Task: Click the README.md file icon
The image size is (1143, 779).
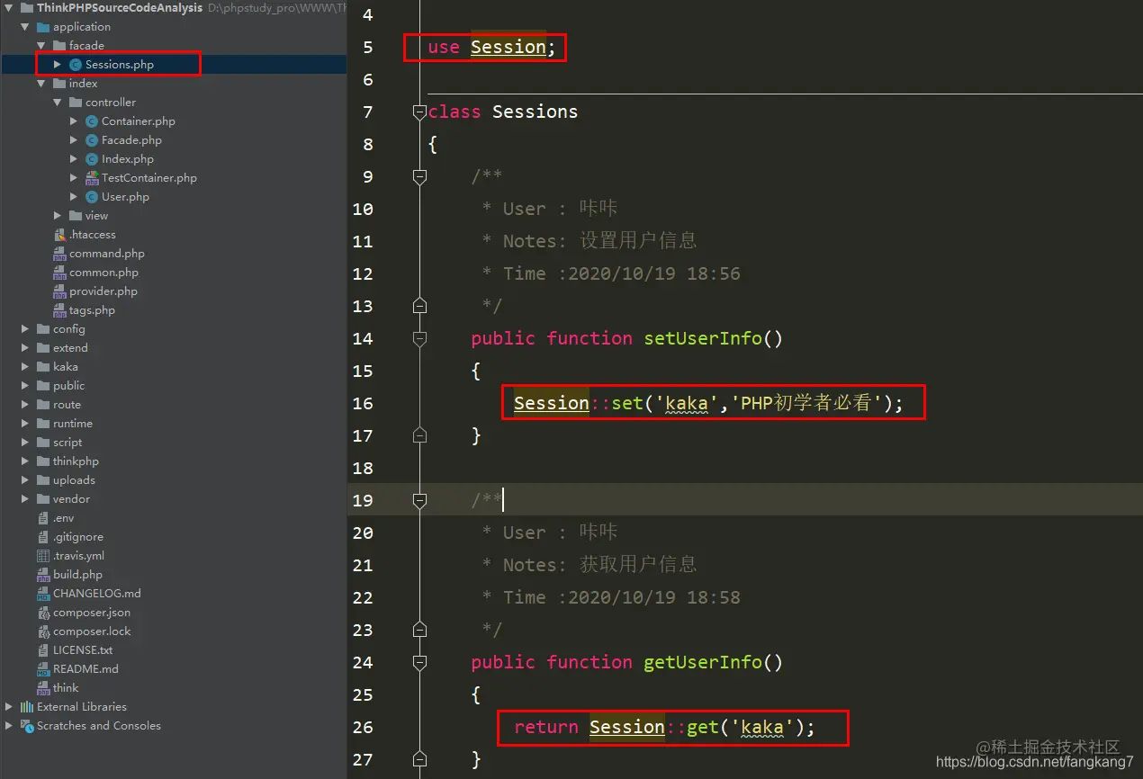Action: click(43, 669)
